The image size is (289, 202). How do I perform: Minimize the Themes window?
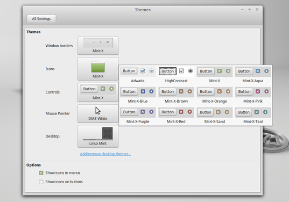pos(242,9)
